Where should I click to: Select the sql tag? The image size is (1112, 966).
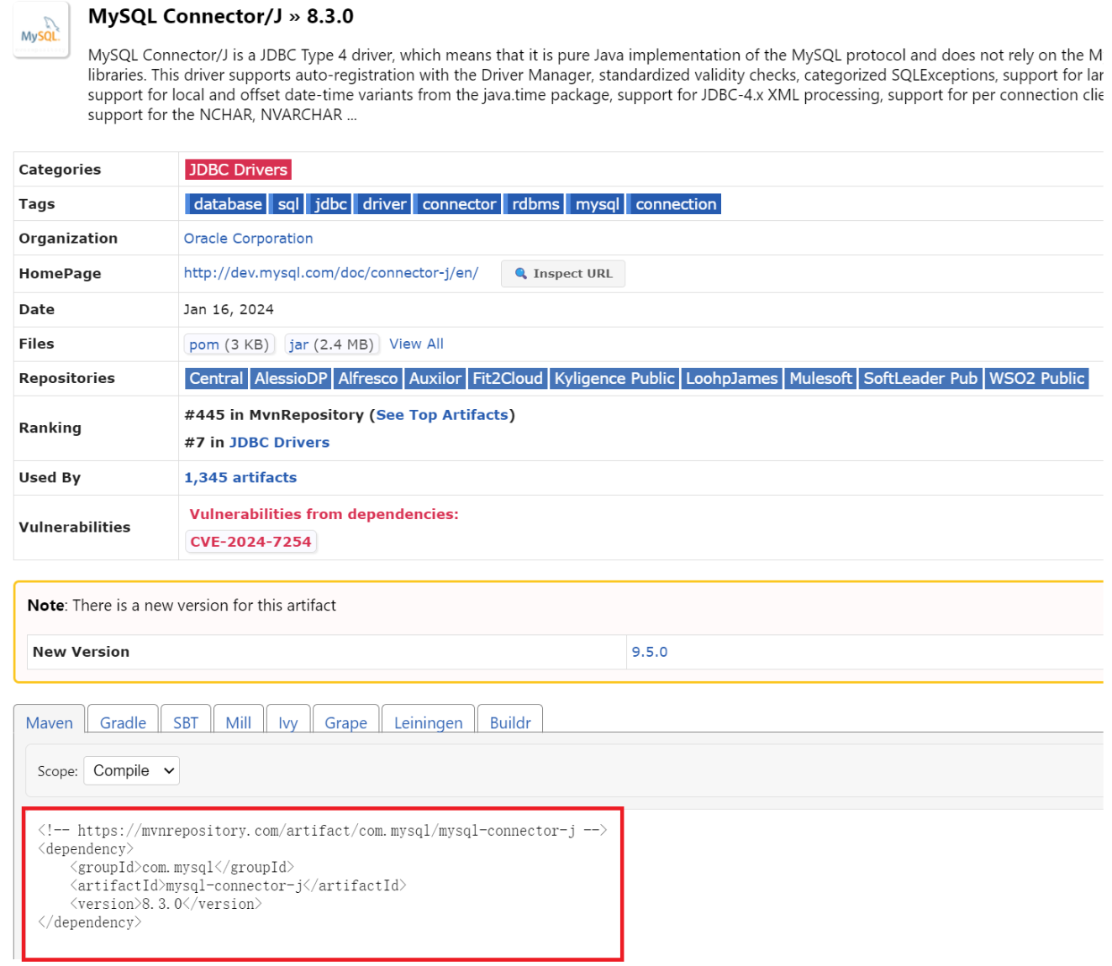click(x=287, y=204)
